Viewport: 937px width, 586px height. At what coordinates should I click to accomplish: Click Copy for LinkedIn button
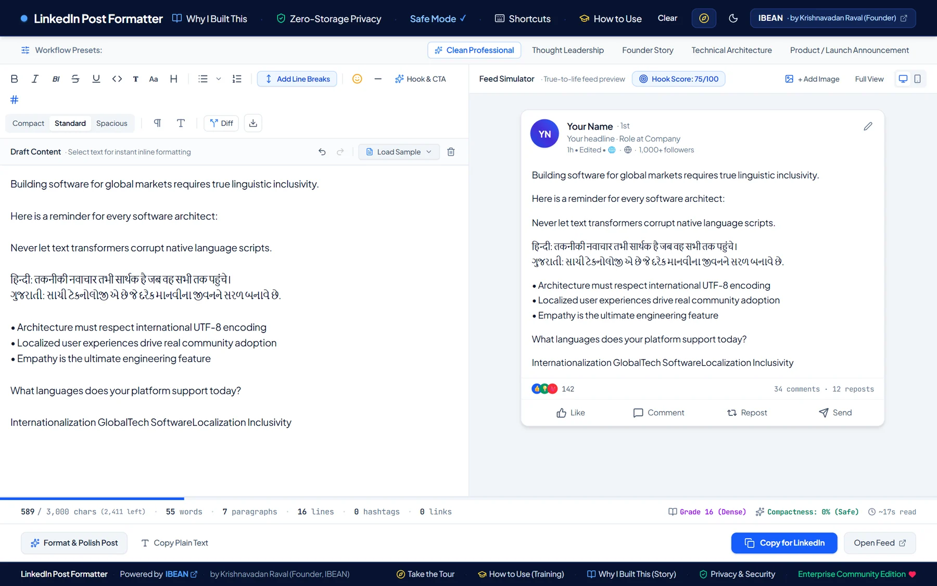[x=784, y=543]
